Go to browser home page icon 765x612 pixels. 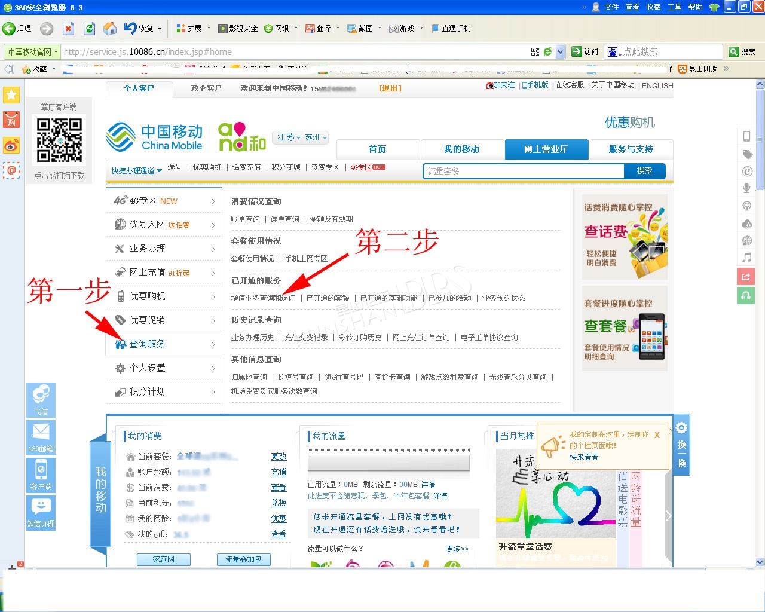pos(110,29)
